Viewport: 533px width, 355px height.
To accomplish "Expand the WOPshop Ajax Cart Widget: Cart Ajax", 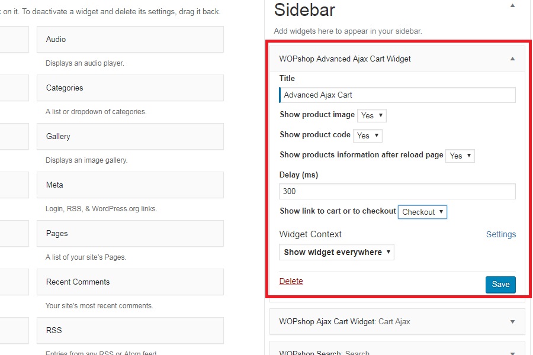I will click(x=512, y=321).
